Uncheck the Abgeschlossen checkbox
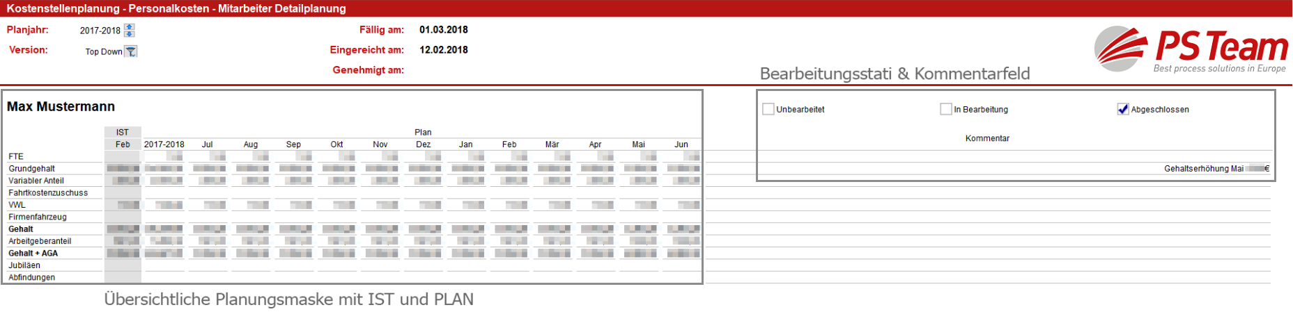Viewport: 1293px width, 314px height. (1122, 109)
